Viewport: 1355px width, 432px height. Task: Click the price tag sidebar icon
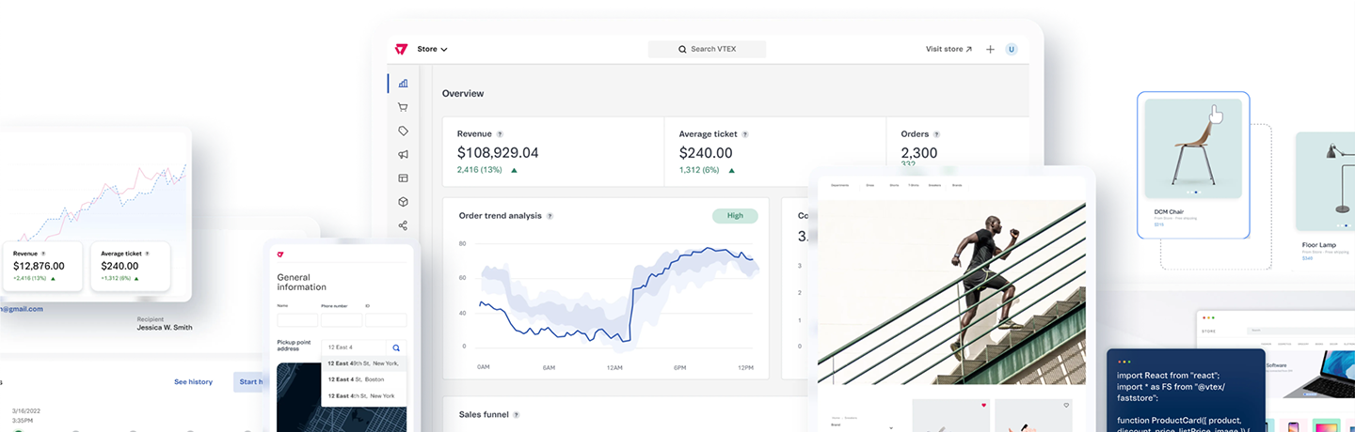click(x=403, y=131)
